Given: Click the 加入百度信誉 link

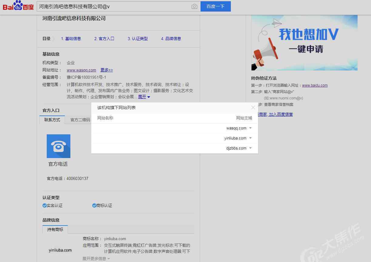Looking at the screenshot, I should click(x=281, y=114).
